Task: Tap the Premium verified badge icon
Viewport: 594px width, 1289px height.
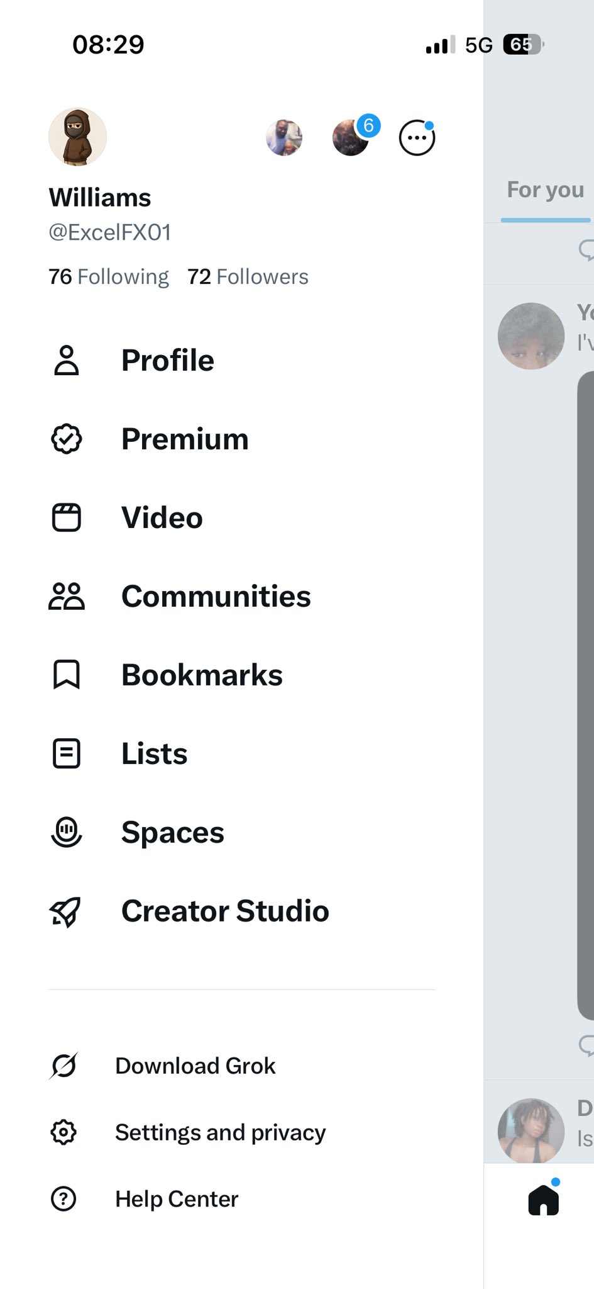Action: (67, 439)
